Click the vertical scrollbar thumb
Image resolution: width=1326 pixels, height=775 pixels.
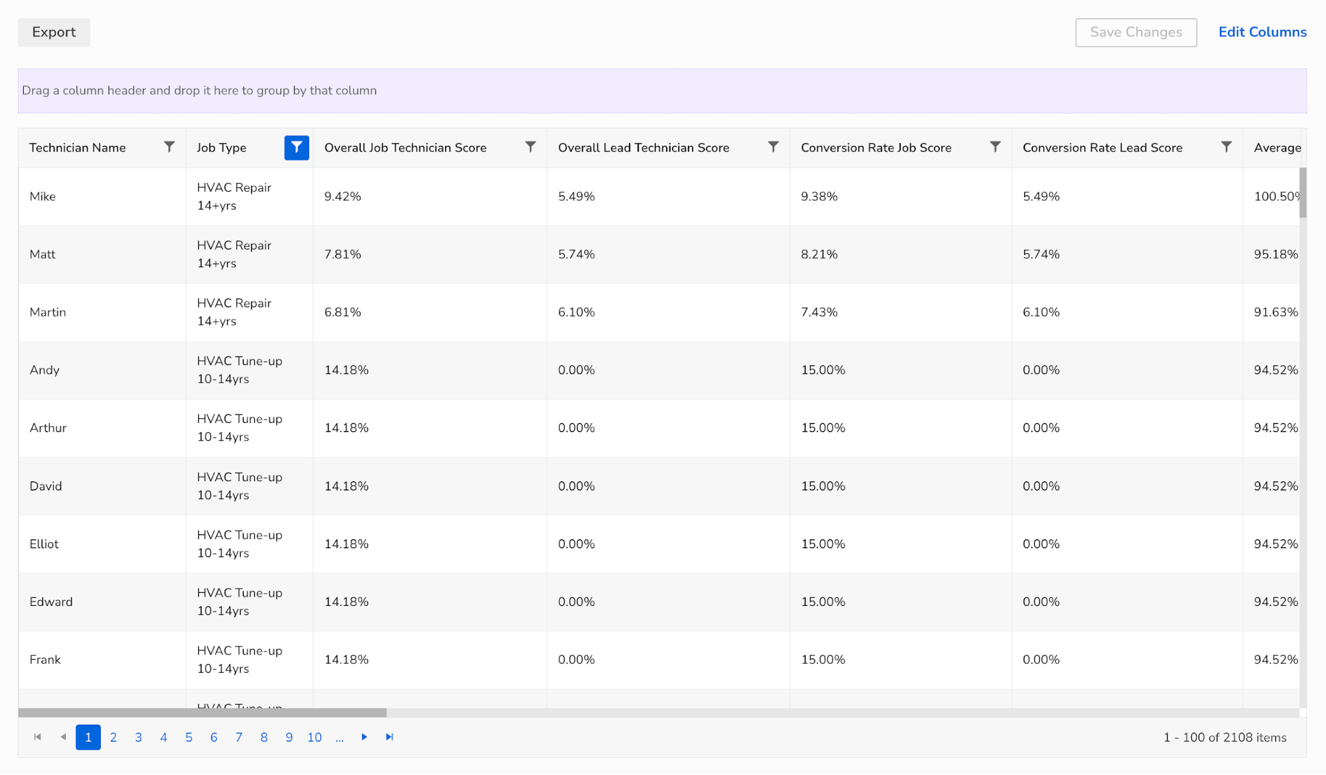1303,192
